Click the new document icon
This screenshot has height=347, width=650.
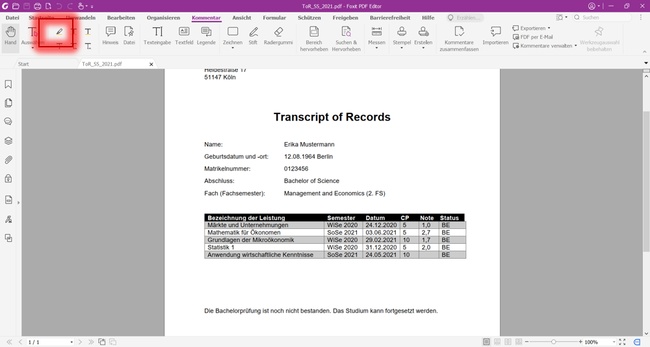click(48, 6)
